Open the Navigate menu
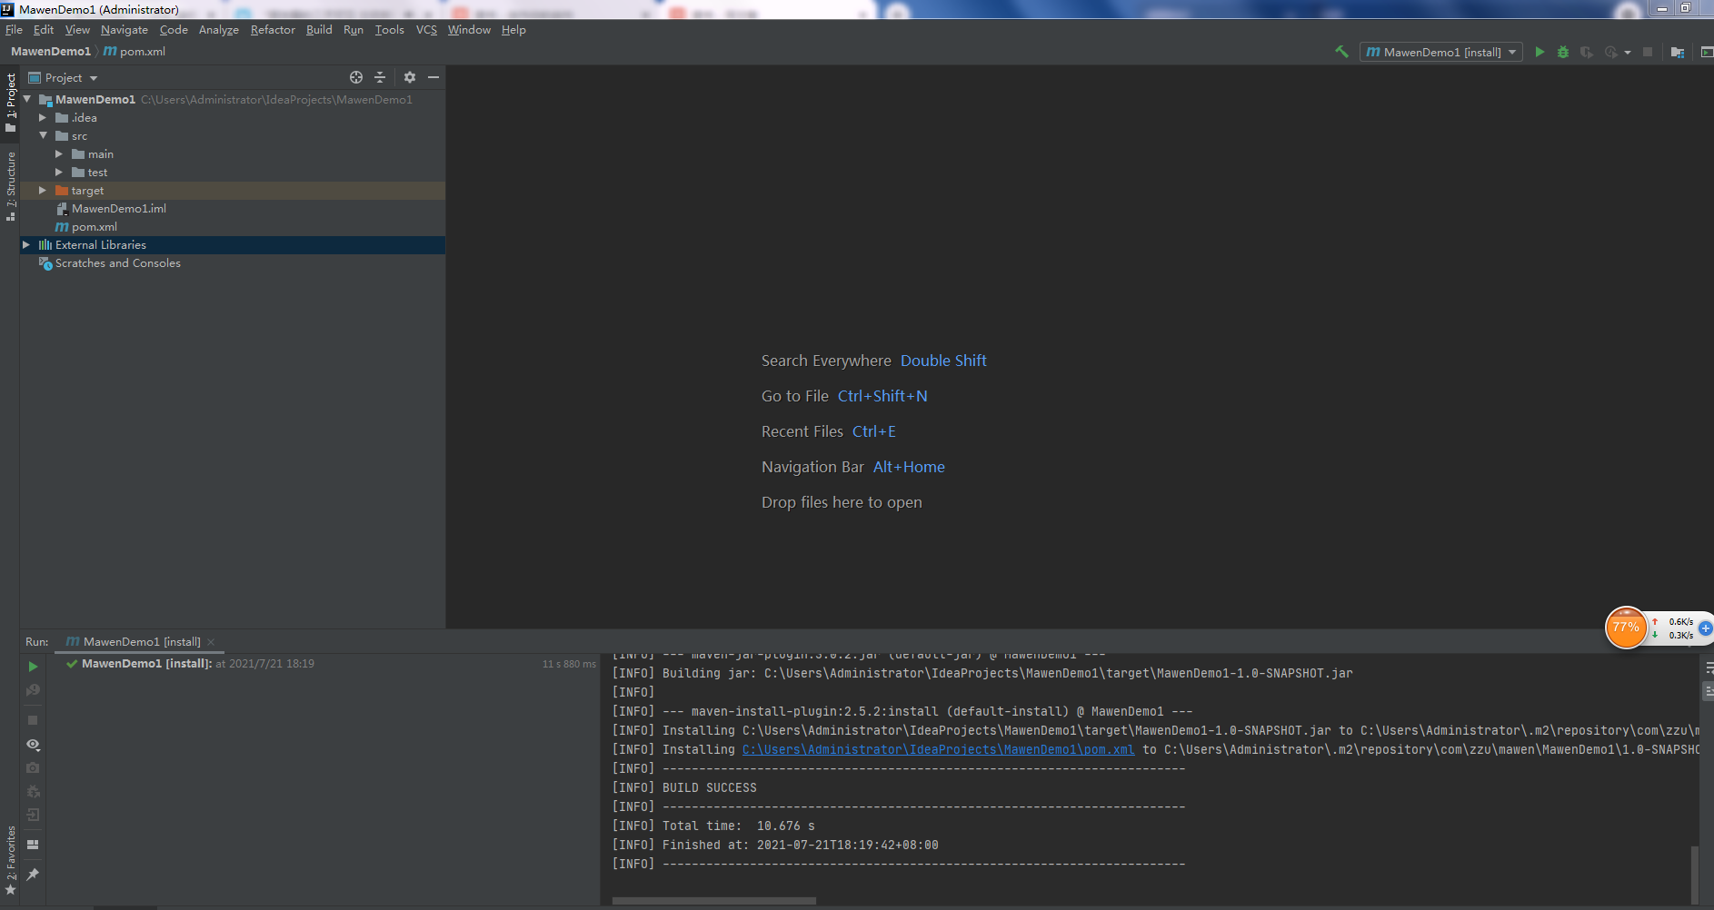This screenshot has width=1714, height=910. click(x=125, y=30)
